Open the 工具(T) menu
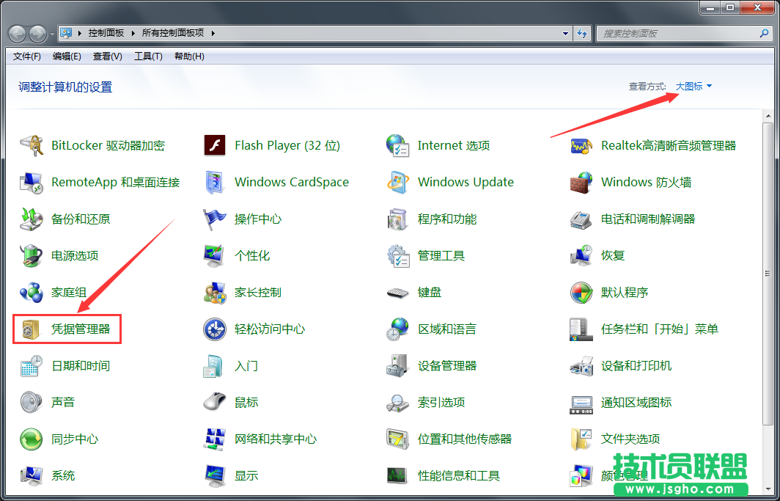This screenshot has width=780, height=501. point(148,56)
